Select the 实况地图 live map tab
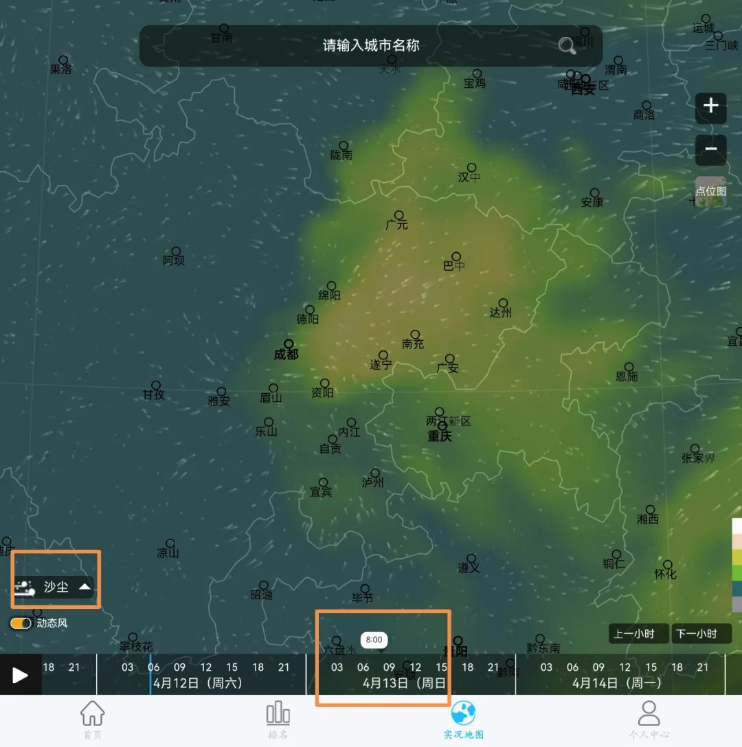This screenshot has height=747, width=742. (x=464, y=720)
